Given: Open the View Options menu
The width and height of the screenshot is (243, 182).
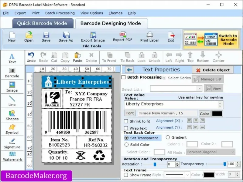Looking at the screenshot, I should [x=92, y=13].
